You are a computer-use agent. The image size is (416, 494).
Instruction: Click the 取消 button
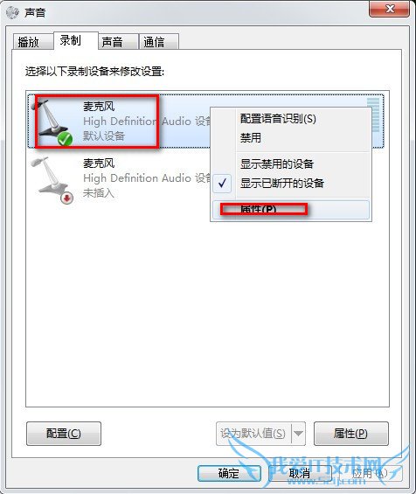click(300, 473)
